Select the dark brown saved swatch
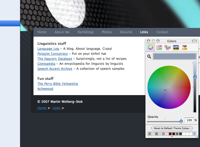The image size is (200, 147). 174,134
